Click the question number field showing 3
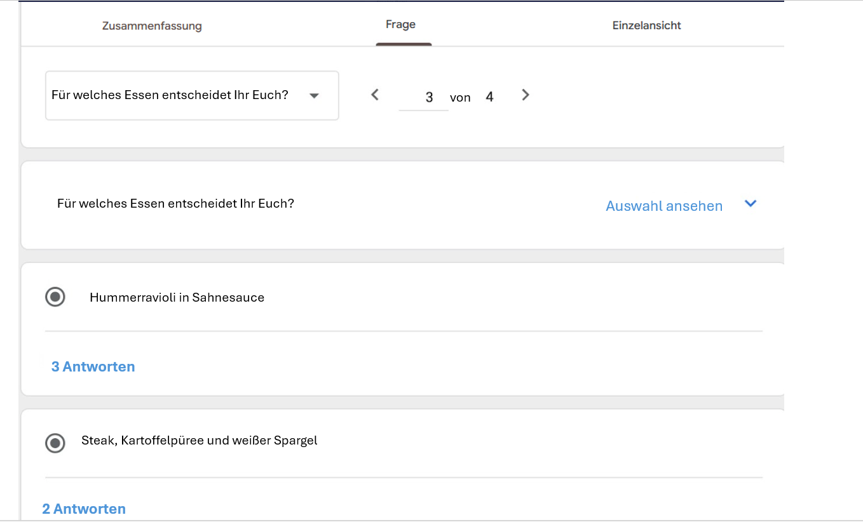The image size is (863, 522). coord(425,97)
